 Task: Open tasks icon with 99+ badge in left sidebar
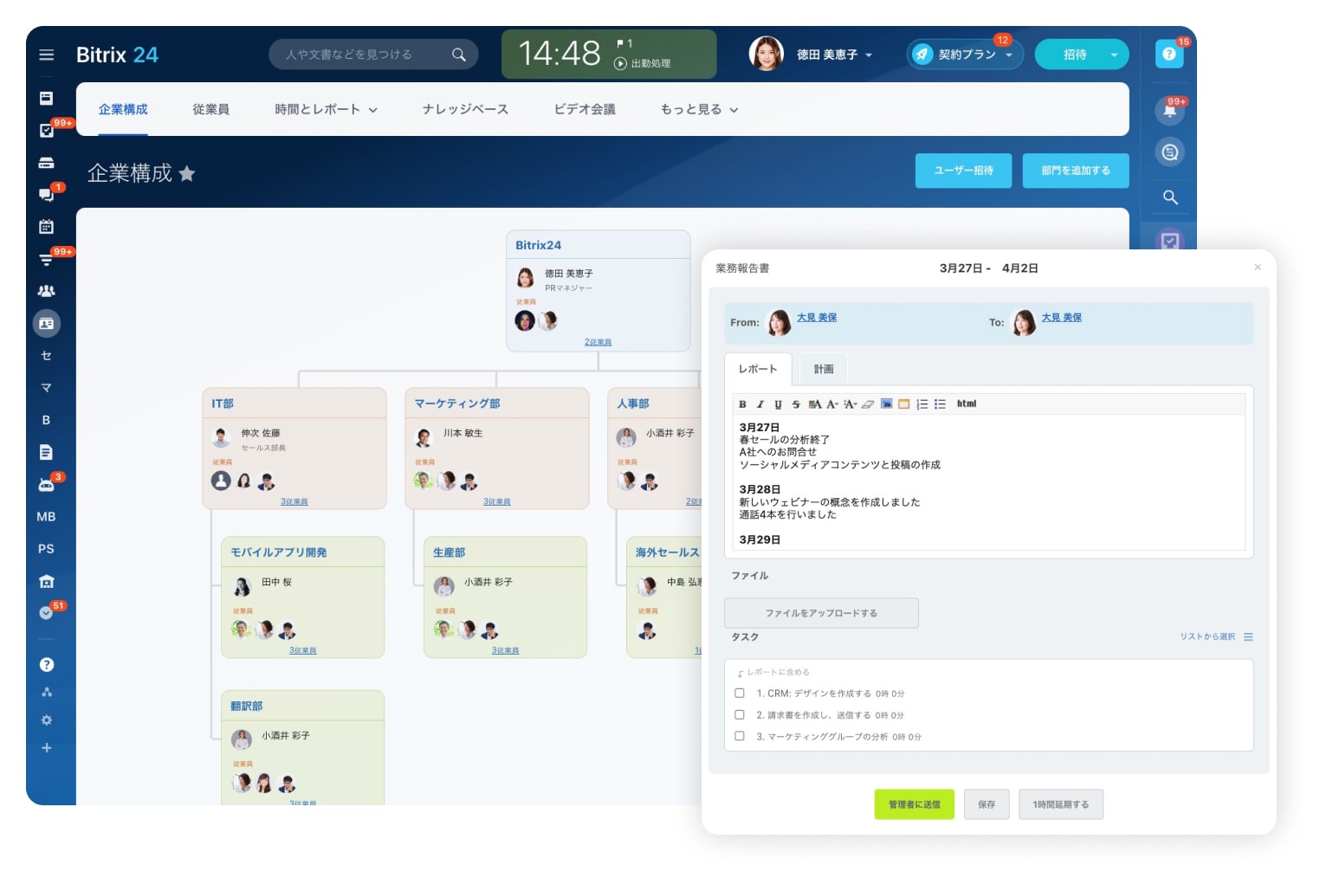click(x=47, y=131)
